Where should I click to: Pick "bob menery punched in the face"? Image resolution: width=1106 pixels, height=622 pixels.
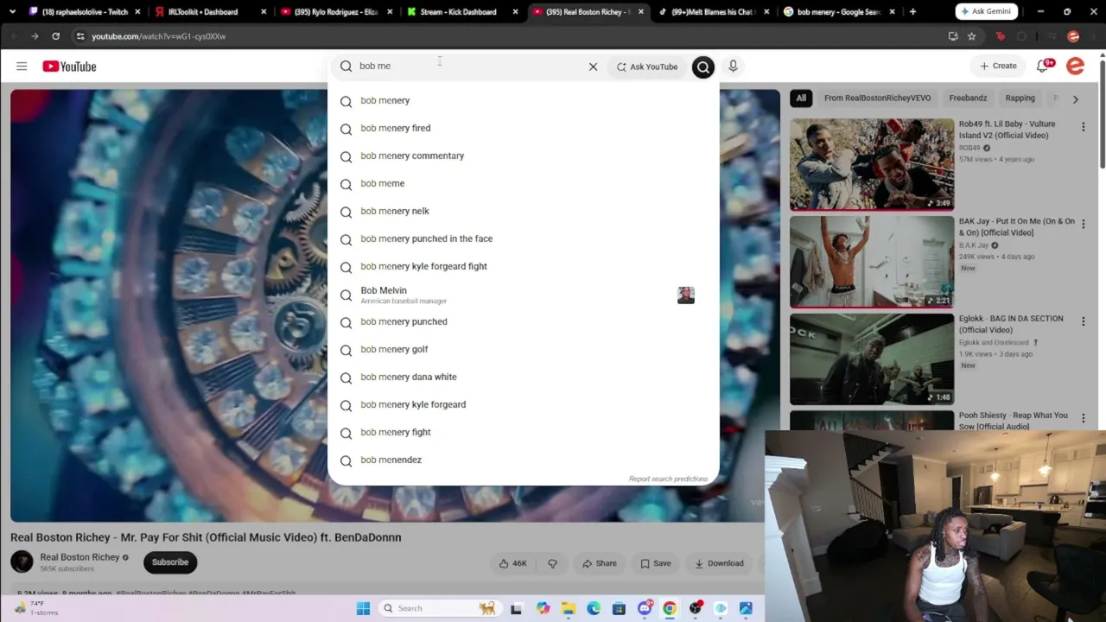click(x=523, y=238)
